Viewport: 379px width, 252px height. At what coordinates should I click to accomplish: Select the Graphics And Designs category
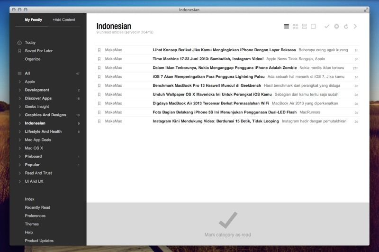click(x=45, y=115)
